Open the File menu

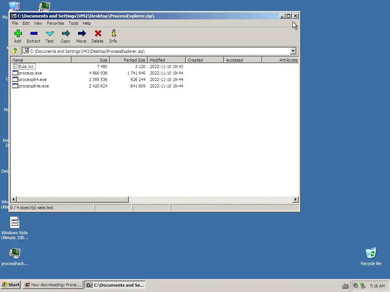15,23
